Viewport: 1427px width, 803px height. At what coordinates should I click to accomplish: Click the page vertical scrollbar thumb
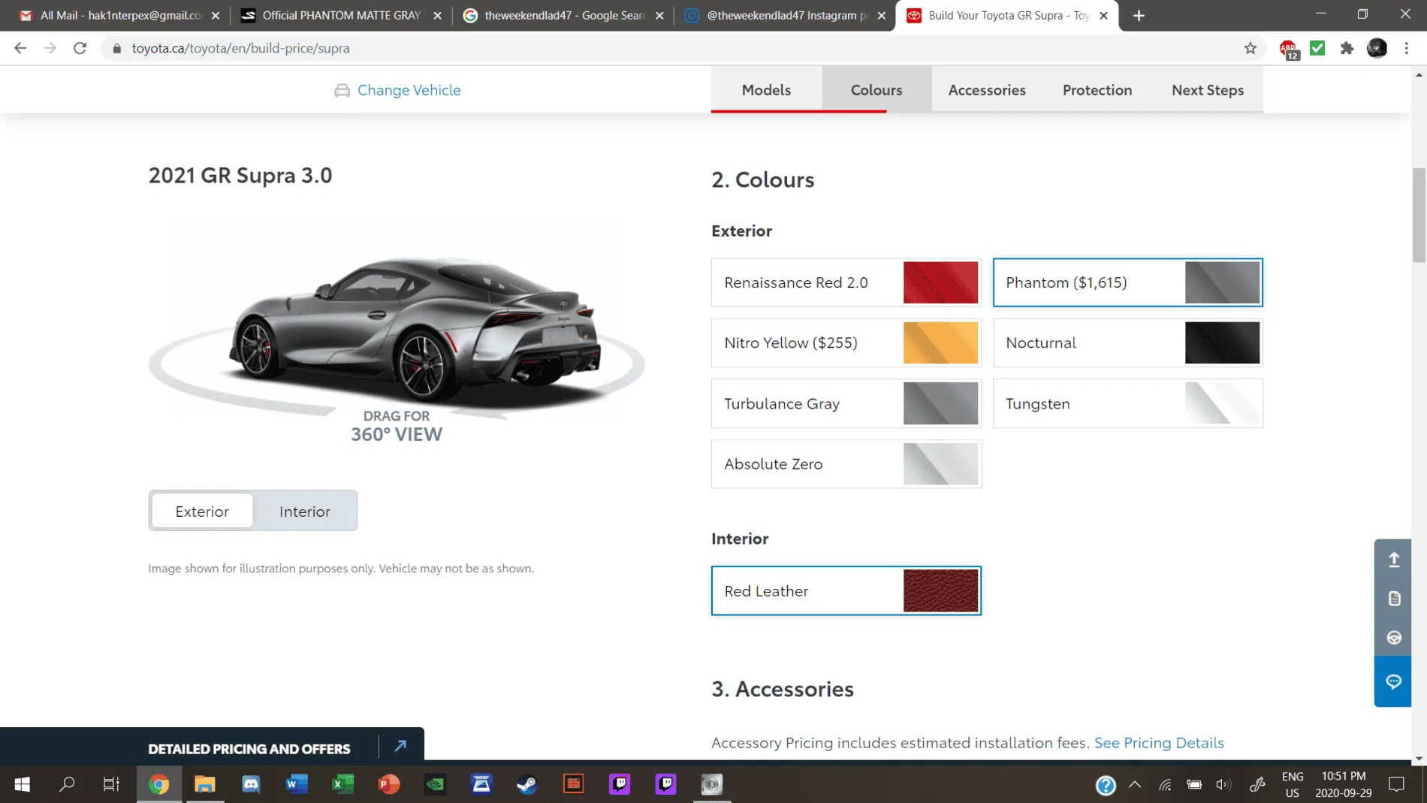[x=1419, y=216]
